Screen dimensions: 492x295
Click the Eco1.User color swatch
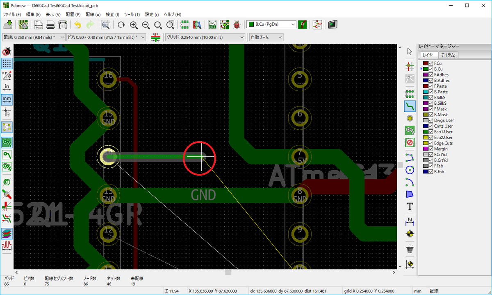(426, 132)
